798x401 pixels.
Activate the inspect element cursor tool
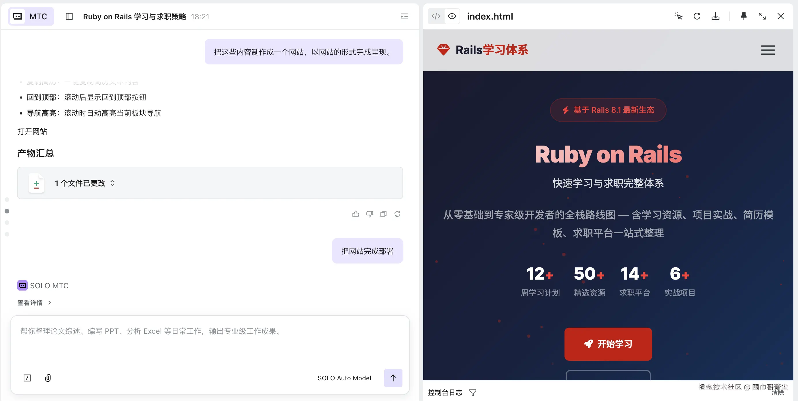[x=678, y=16]
